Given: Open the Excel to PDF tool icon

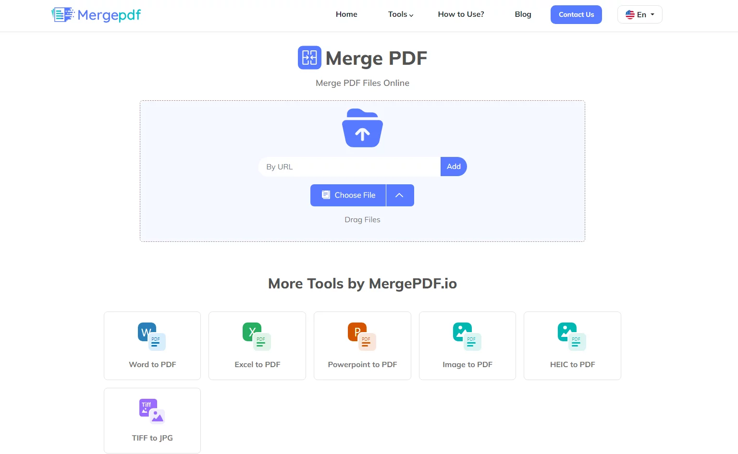Looking at the screenshot, I should [257, 337].
